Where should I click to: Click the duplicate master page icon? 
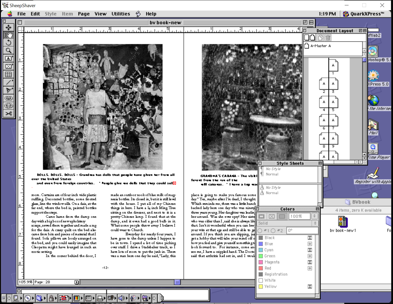click(x=321, y=38)
